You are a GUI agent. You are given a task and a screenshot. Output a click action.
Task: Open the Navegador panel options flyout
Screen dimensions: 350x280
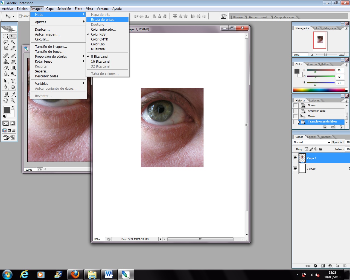(x=346, y=29)
